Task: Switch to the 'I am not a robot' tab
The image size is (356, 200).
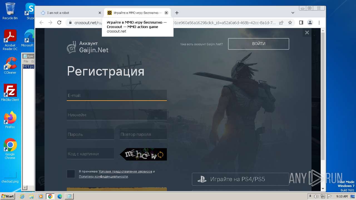Action: point(70,13)
